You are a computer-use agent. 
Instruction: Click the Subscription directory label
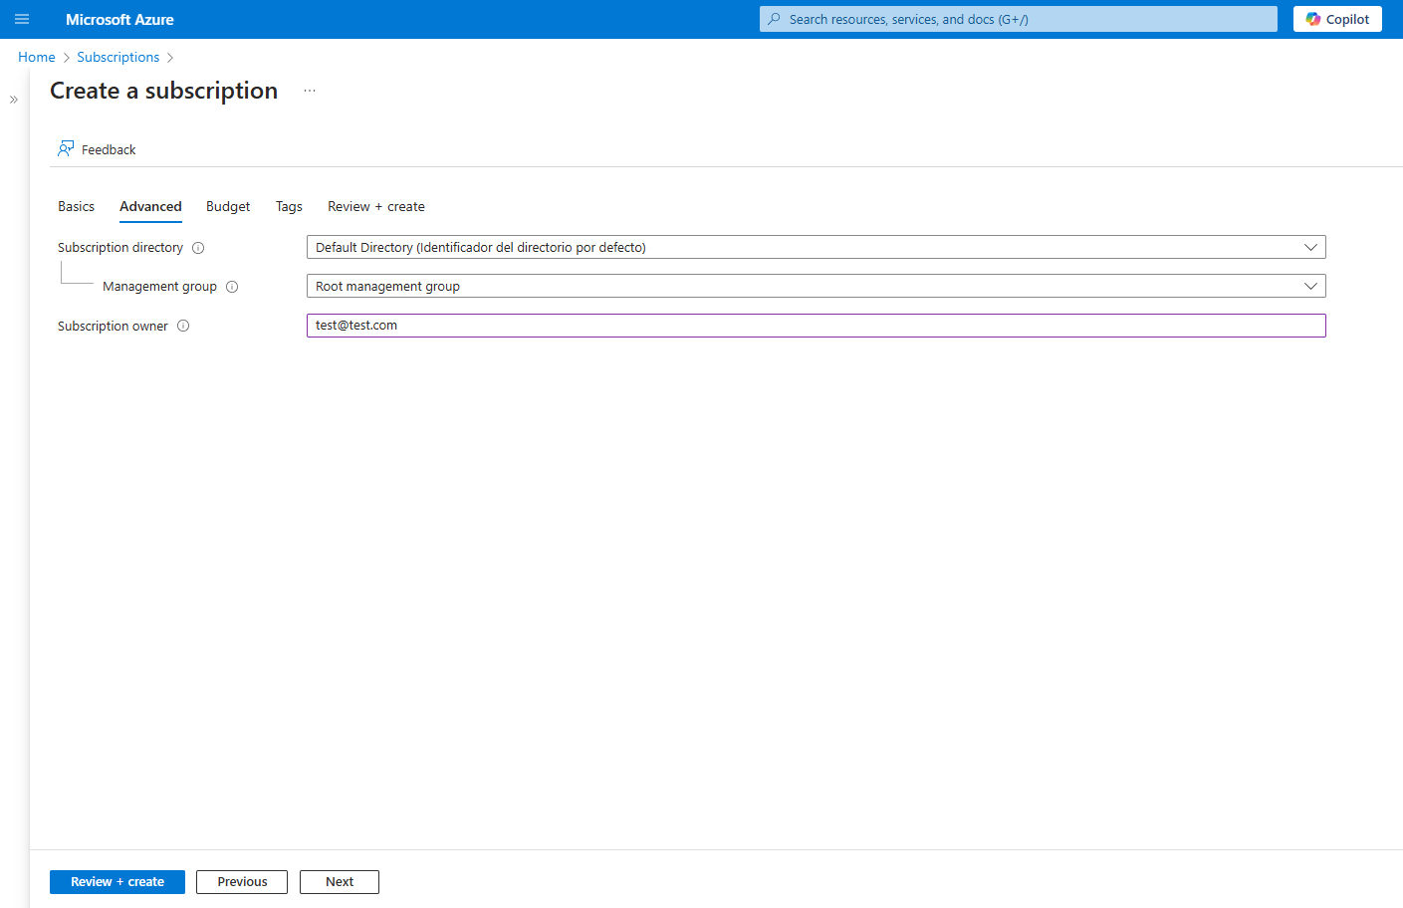[x=120, y=247]
